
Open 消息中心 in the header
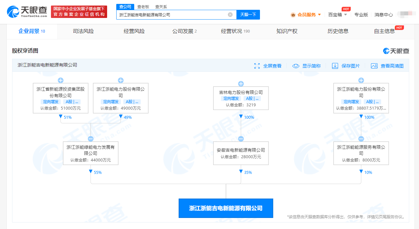click(384, 15)
